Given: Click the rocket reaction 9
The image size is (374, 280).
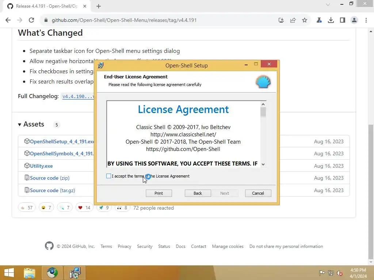Looking at the screenshot, I should point(104,207).
